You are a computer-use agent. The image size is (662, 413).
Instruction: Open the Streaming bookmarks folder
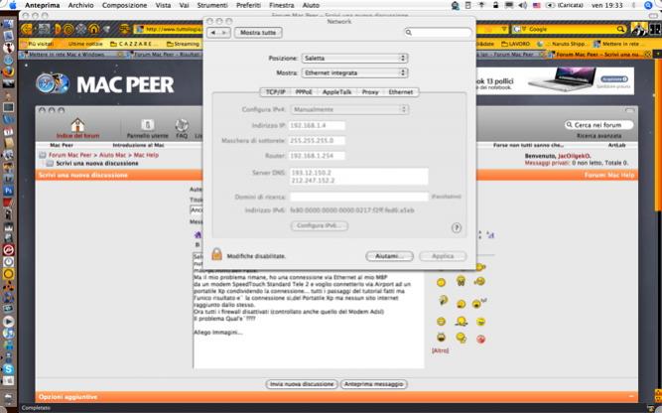[x=183, y=44]
